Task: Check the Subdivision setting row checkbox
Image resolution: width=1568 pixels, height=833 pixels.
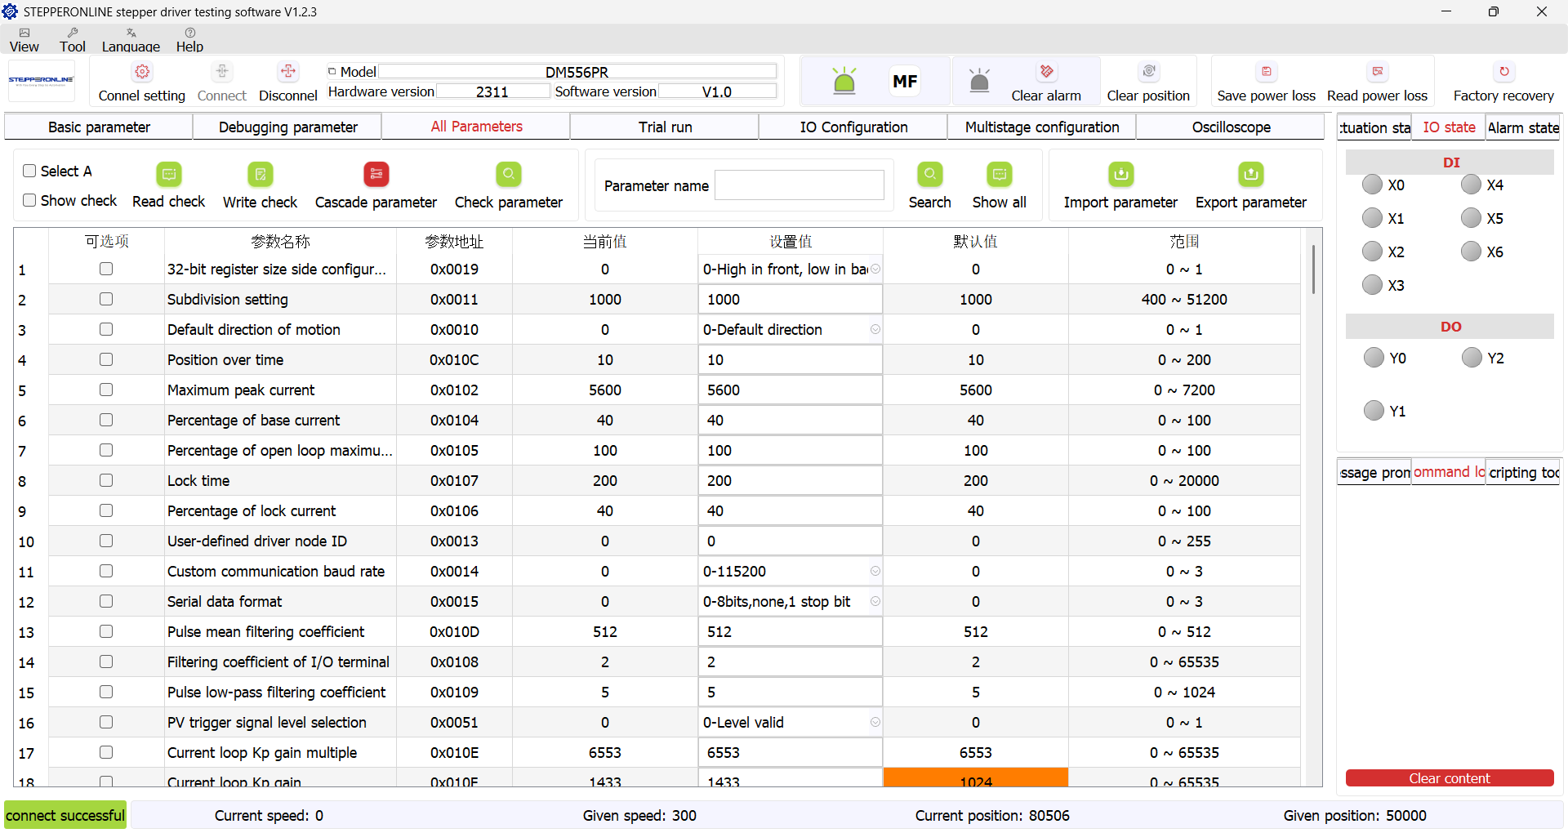Action: 106,299
